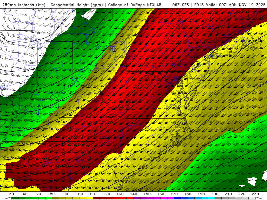Click the 'F018 Valid: 00Z MON NOV 10 2025' text
The height and width of the screenshot is (200, 267).
(x=230, y=5)
